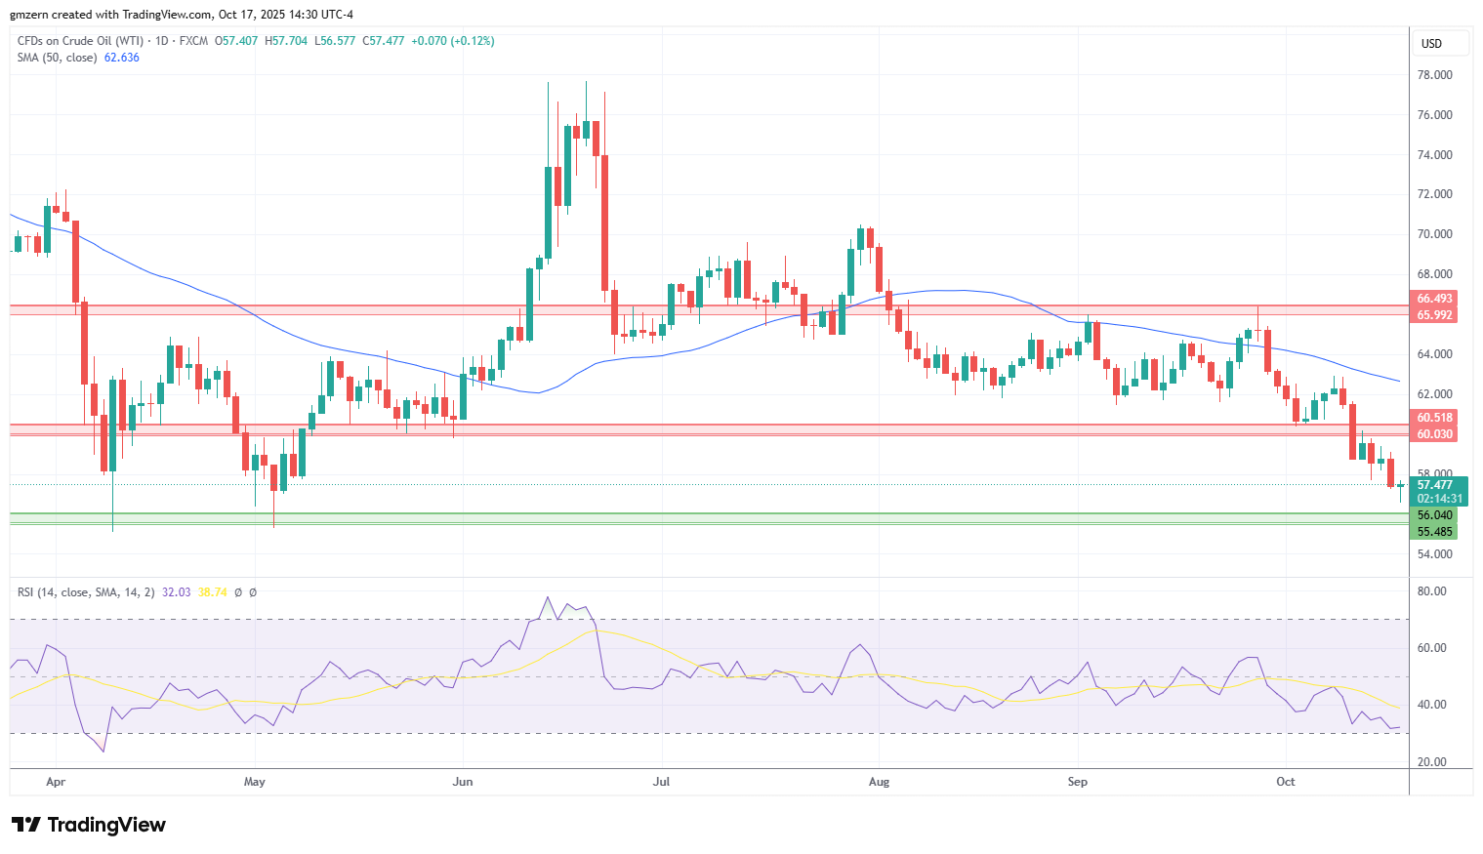
Task: Click the 74.000 price axis label
Action: 1434,155
